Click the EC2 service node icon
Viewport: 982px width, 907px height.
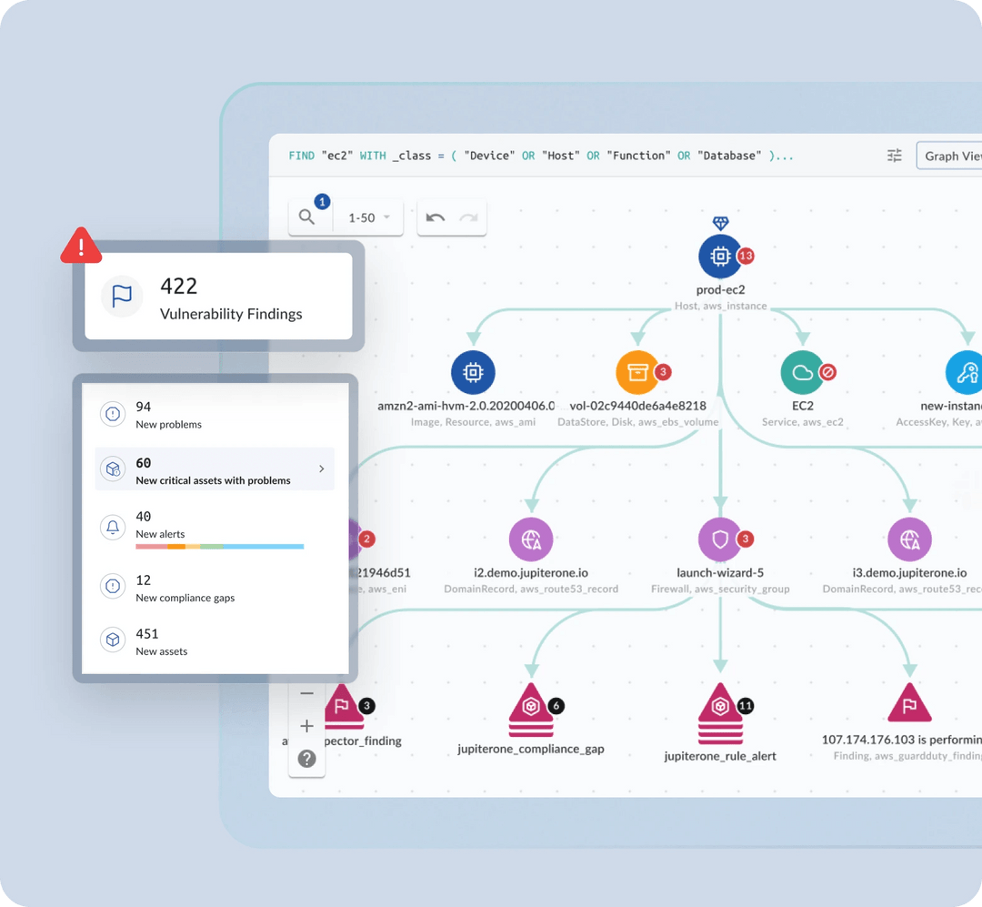[x=803, y=371]
